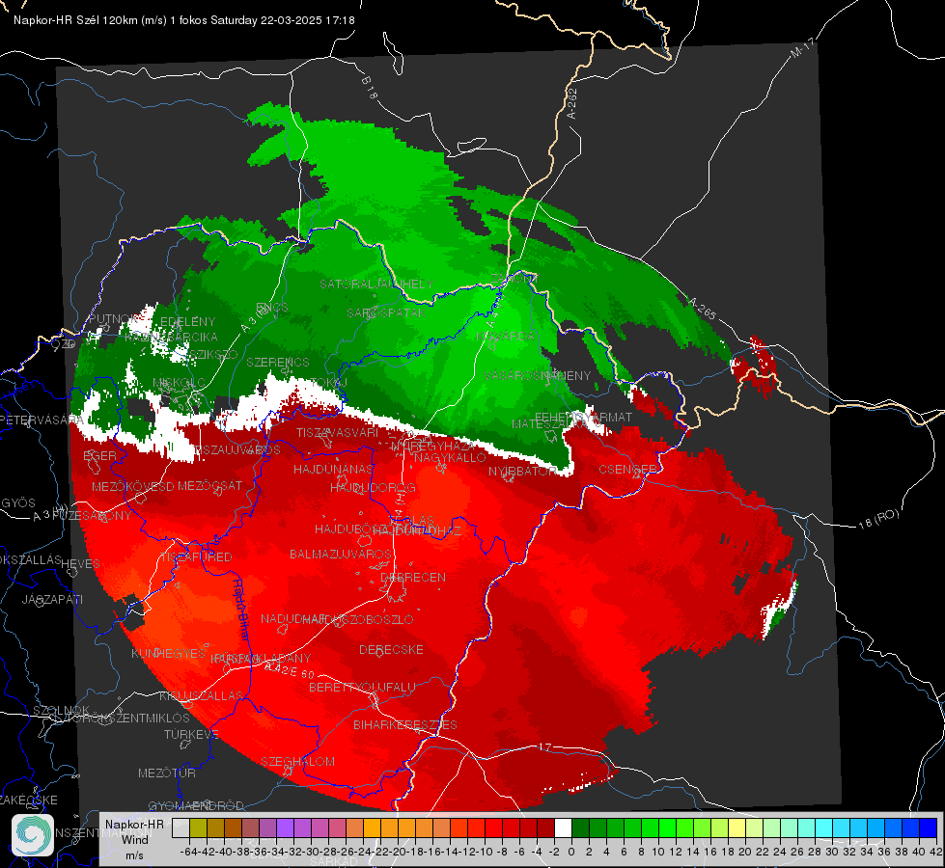This screenshot has width=945, height=868.
Task: Click the TOKAJ city label
Action: point(328,383)
